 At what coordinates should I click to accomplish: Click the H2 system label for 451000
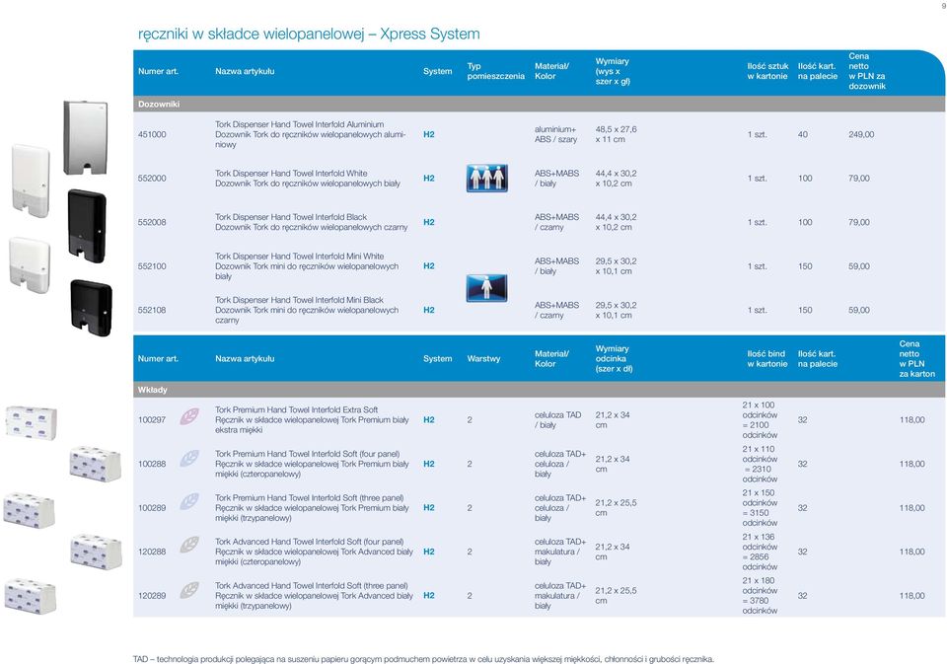coord(429,135)
